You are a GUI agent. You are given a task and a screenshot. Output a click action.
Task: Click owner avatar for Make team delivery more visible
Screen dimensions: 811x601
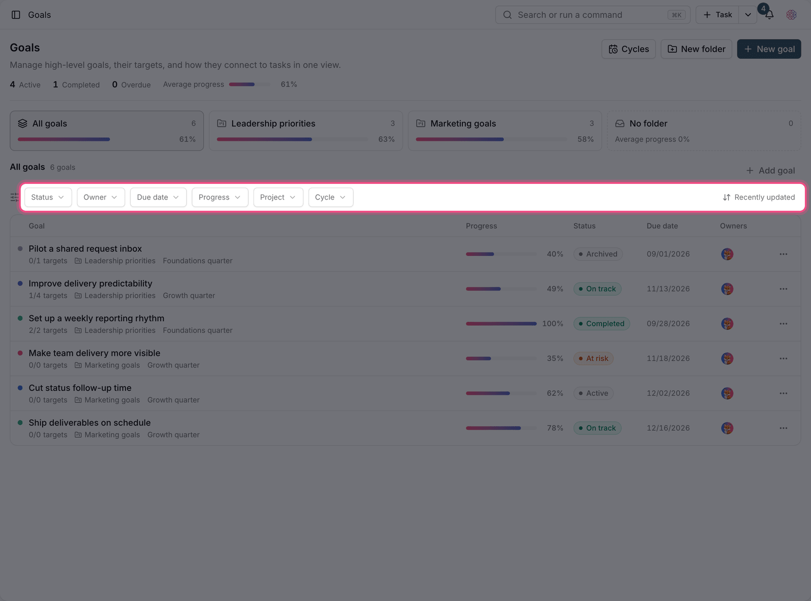pos(727,358)
